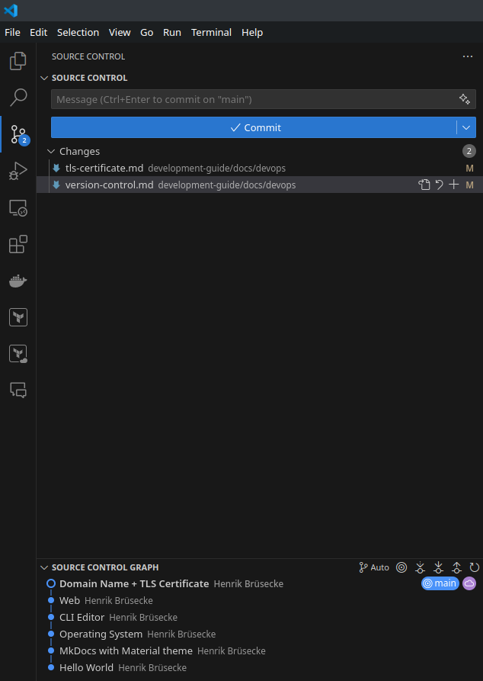Select commit Domain Name + TLS Certificate
The width and height of the screenshot is (483, 681).
coord(260,583)
